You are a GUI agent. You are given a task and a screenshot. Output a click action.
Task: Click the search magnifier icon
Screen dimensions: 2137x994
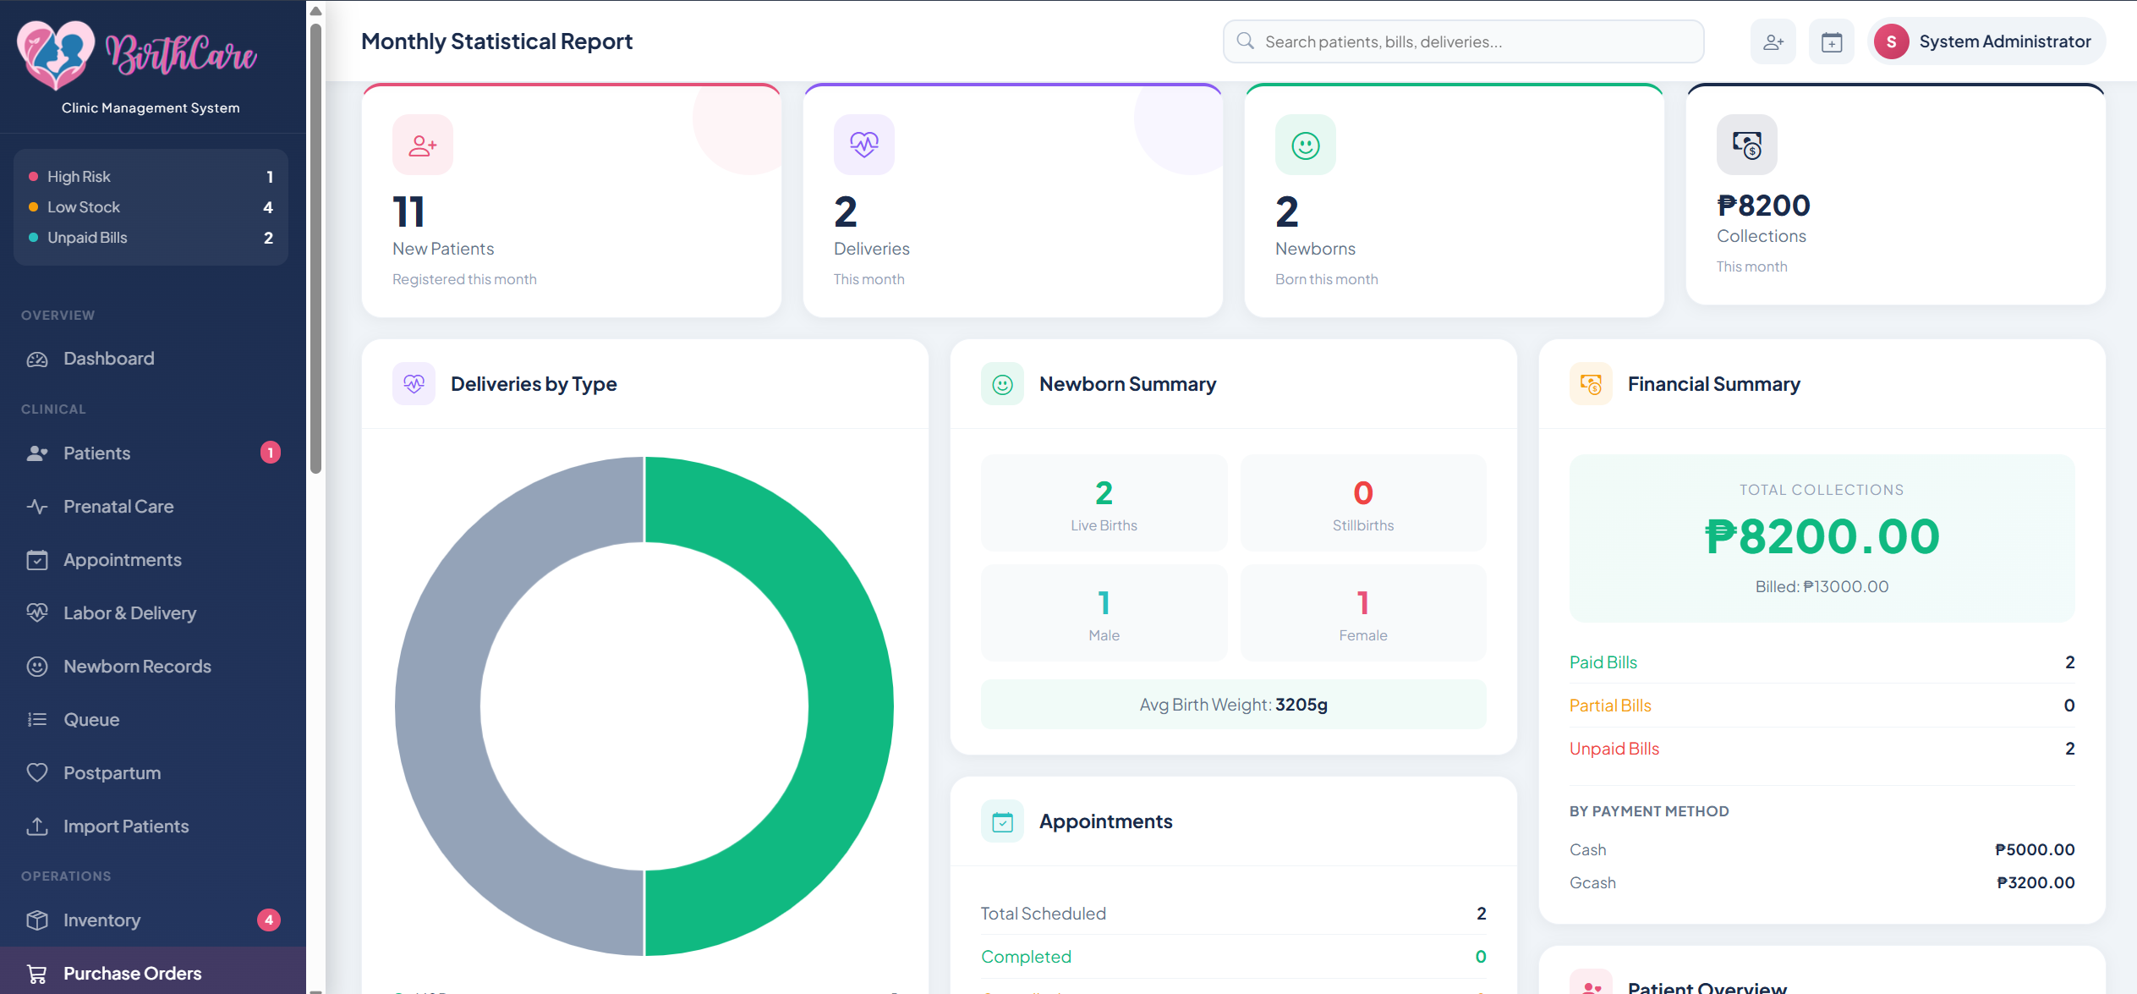point(1245,41)
